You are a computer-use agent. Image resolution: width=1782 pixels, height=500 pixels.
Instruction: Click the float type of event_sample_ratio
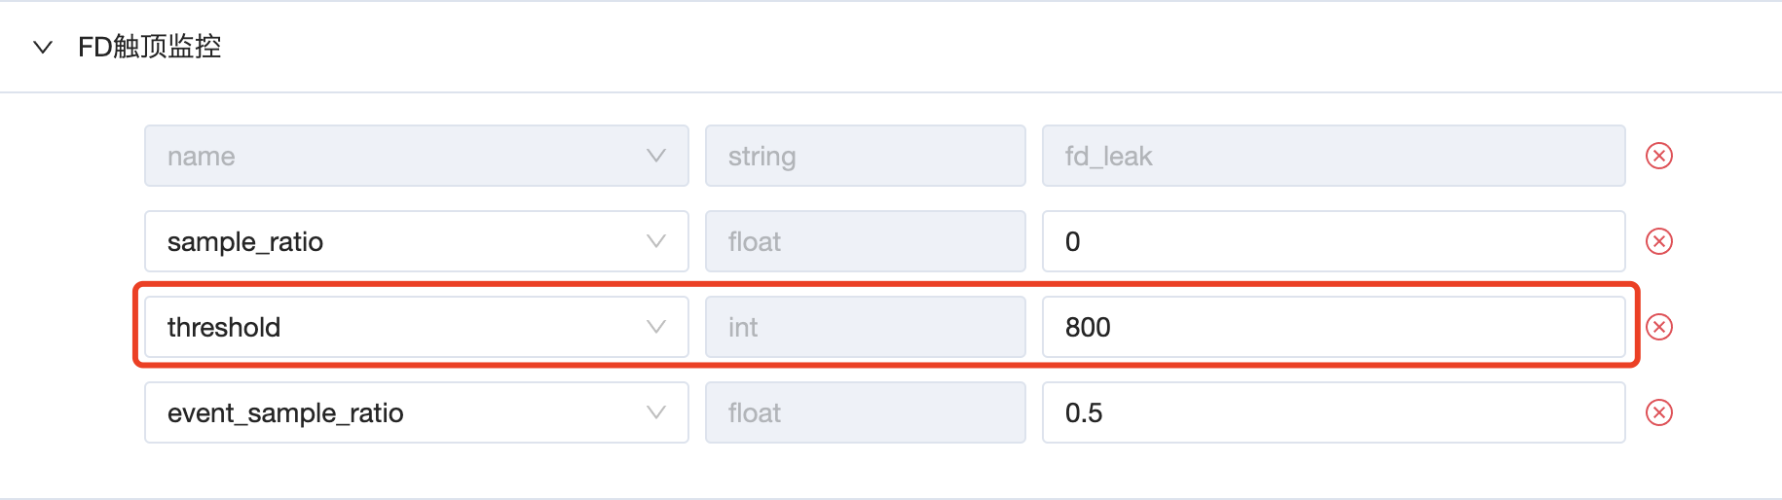coord(865,412)
